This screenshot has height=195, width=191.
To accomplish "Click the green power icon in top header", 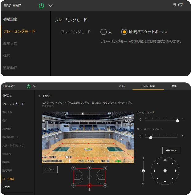I will click(x=42, y=5).
